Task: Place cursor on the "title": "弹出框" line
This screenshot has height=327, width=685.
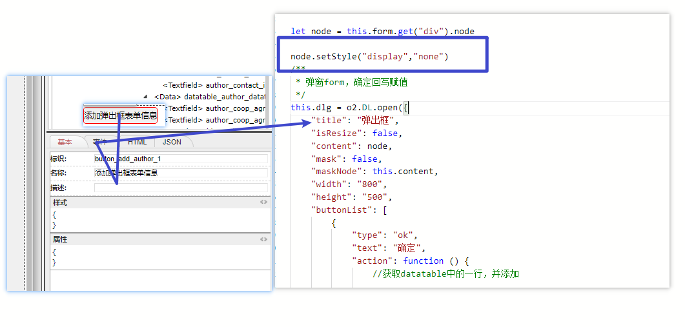Action: pos(355,121)
